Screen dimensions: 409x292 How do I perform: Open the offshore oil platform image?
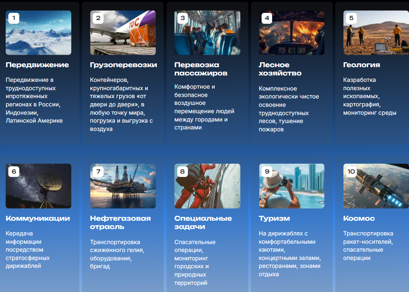(x=123, y=186)
